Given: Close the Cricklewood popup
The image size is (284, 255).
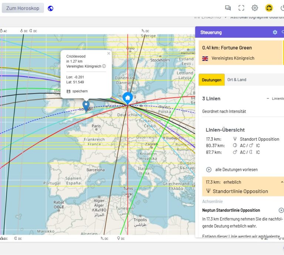Looking at the screenshot, I should coord(109,53).
